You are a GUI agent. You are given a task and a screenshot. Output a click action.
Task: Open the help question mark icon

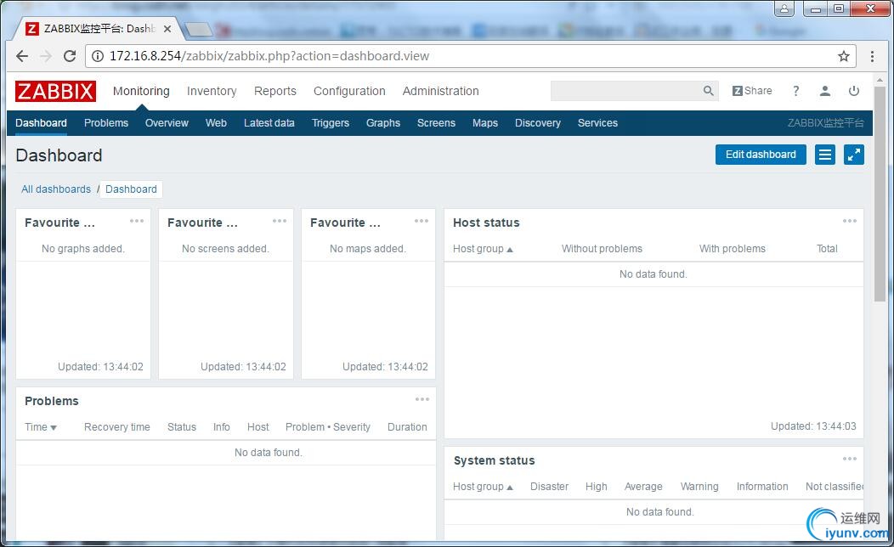[x=796, y=91]
